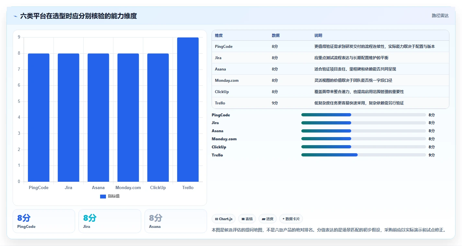Click ClickUp x-axis label under chart

click(x=158, y=188)
